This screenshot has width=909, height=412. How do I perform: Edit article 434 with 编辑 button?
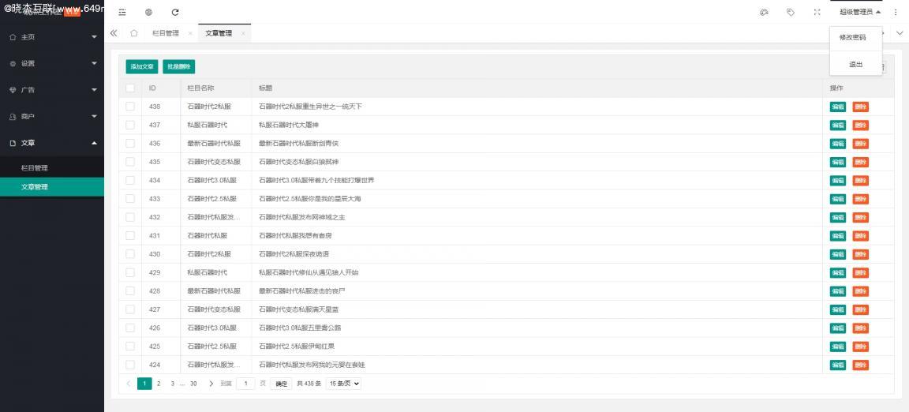[838, 181]
